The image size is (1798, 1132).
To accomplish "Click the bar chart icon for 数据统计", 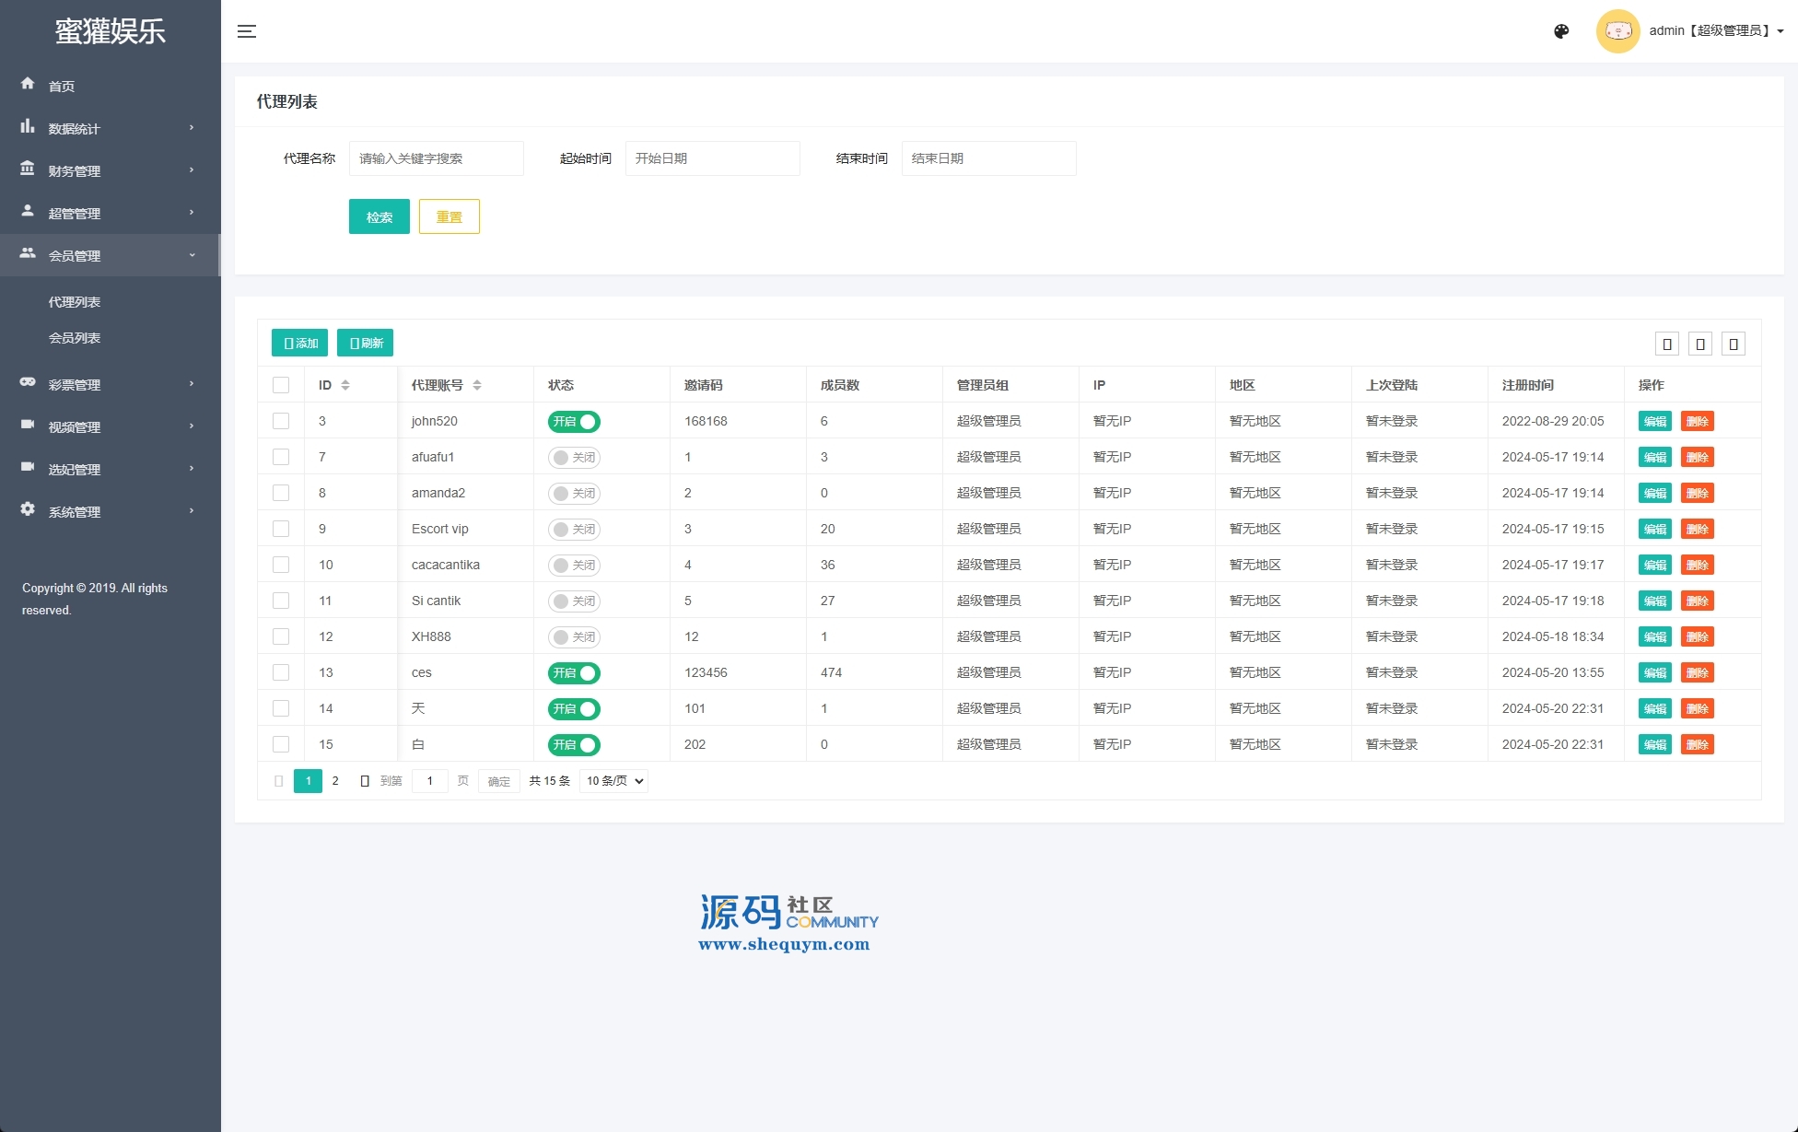I will pos(28,126).
